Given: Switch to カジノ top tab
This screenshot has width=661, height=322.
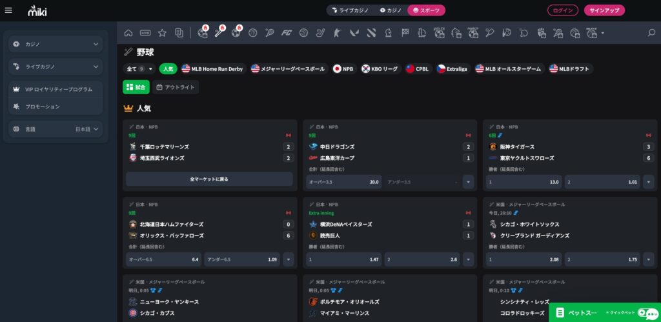Looking at the screenshot, I should pyautogui.click(x=390, y=10).
